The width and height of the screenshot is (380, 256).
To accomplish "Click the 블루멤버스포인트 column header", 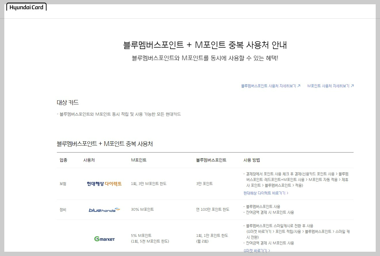I will [211, 160].
